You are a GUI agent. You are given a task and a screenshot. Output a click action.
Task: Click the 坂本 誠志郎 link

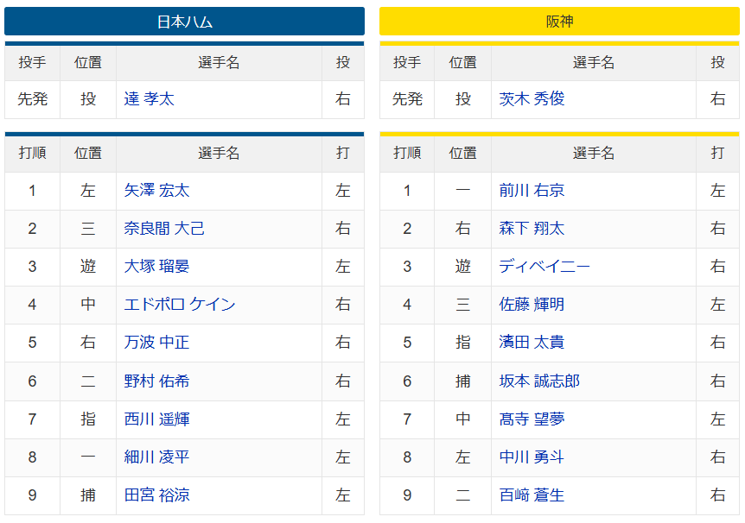pyautogui.click(x=539, y=381)
